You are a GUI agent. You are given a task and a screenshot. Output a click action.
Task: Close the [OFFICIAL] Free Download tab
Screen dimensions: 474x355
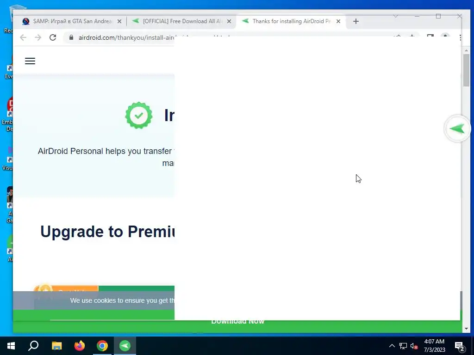(x=229, y=21)
